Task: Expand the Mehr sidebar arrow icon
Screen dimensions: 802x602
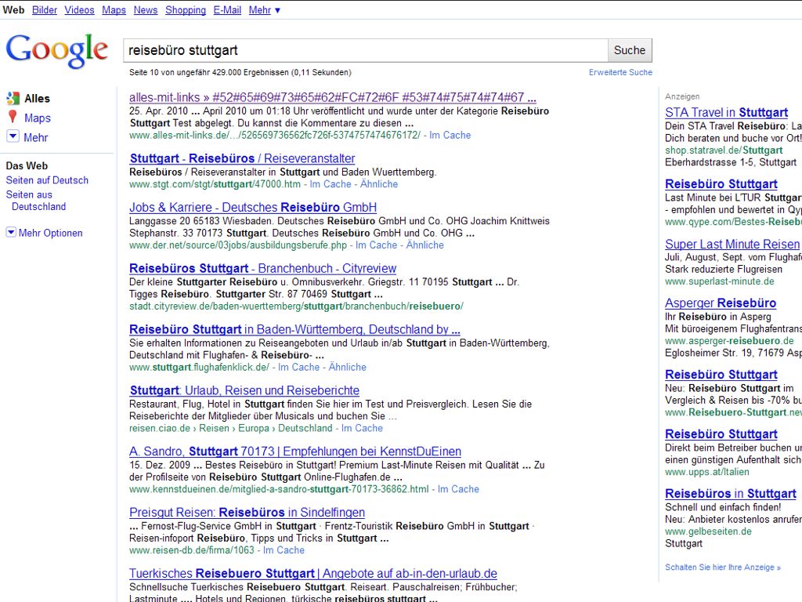Action: (13, 136)
